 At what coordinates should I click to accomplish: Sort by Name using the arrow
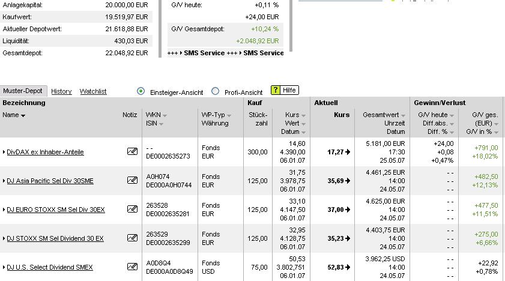tap(23, 115)
